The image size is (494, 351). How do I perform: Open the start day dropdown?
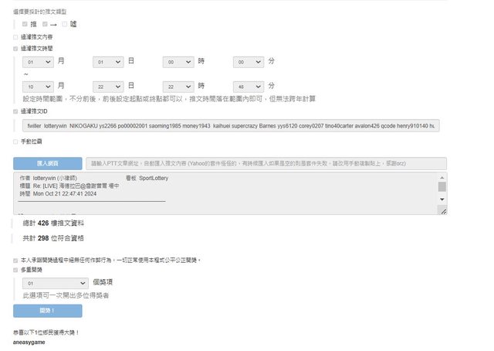tap(108, 61)
